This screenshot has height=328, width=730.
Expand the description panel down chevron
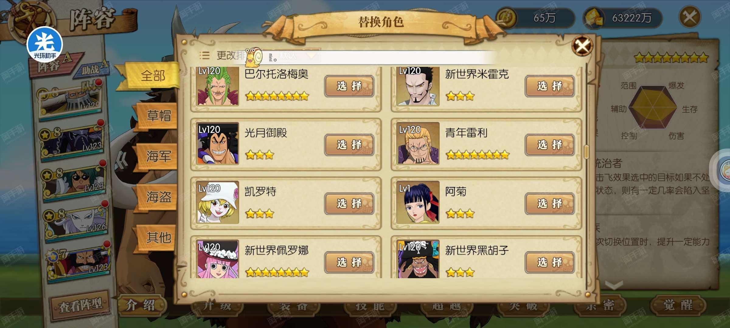pyautogui.click(x=614, y=285)
